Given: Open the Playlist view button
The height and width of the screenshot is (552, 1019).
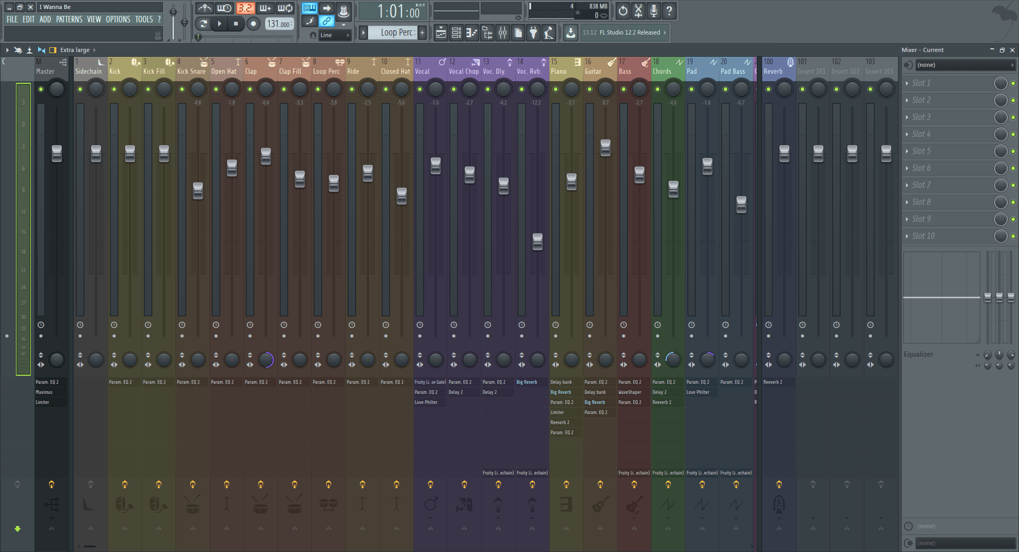Looking at the screenshot, I should pyautogui.click(x=441, y=33).
